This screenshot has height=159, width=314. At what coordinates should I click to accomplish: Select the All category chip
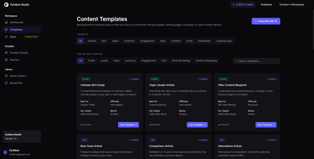pyautogui.click(x=81, y=41)
